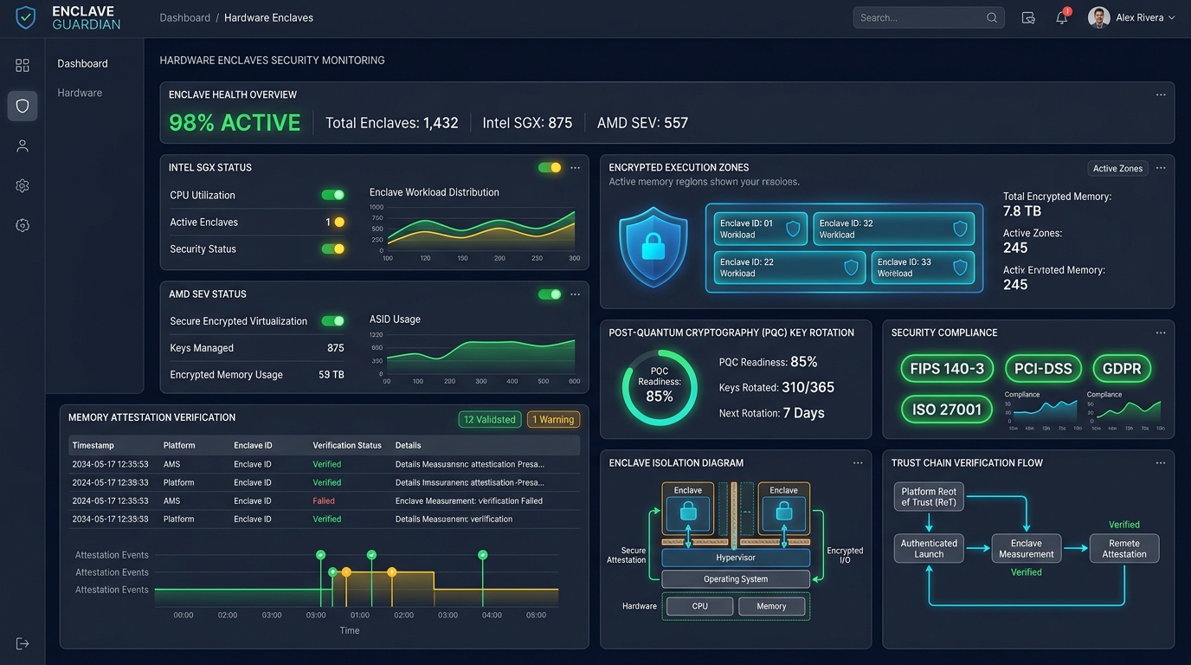Click the FIPS 140-3 compliance badge

947,369
